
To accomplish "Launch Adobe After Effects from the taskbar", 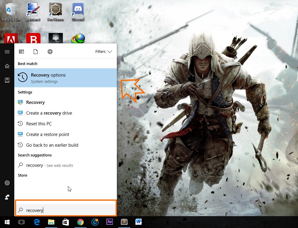I will coord(110,221).
